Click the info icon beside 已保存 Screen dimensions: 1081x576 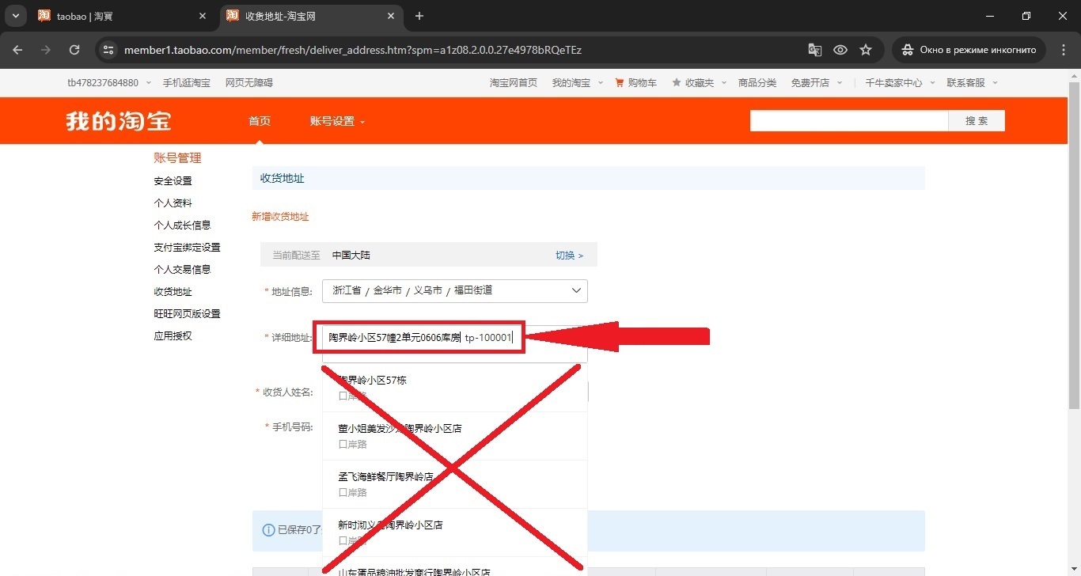[268, 530]
